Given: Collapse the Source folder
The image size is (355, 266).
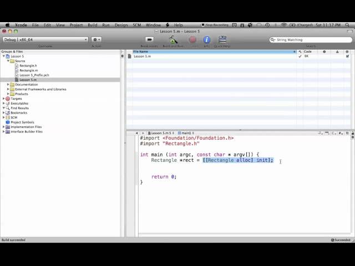Looking at the screenshot, I should [8, 61].
